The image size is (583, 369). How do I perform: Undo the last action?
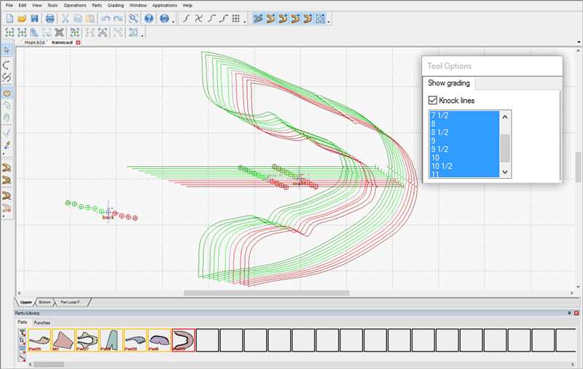106,19
